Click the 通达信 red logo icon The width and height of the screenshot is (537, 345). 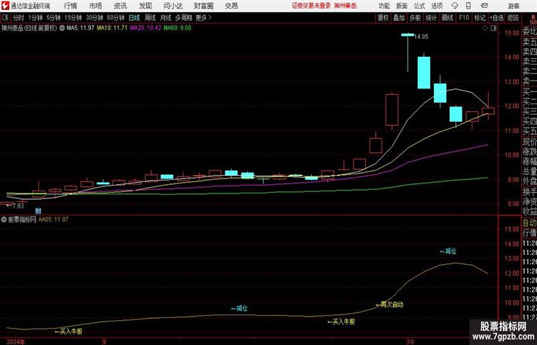pyautogui.click(x=5, y=6)
